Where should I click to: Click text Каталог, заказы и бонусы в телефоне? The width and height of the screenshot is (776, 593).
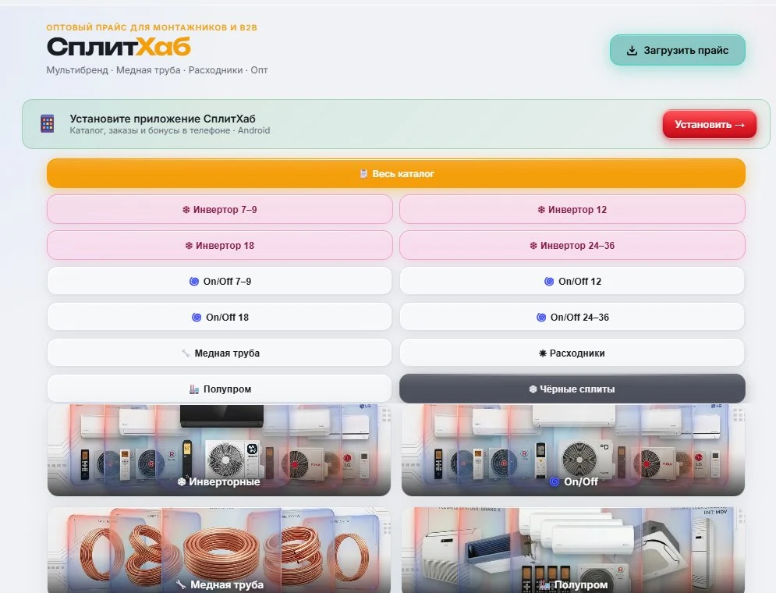click(x=150, y=130)
